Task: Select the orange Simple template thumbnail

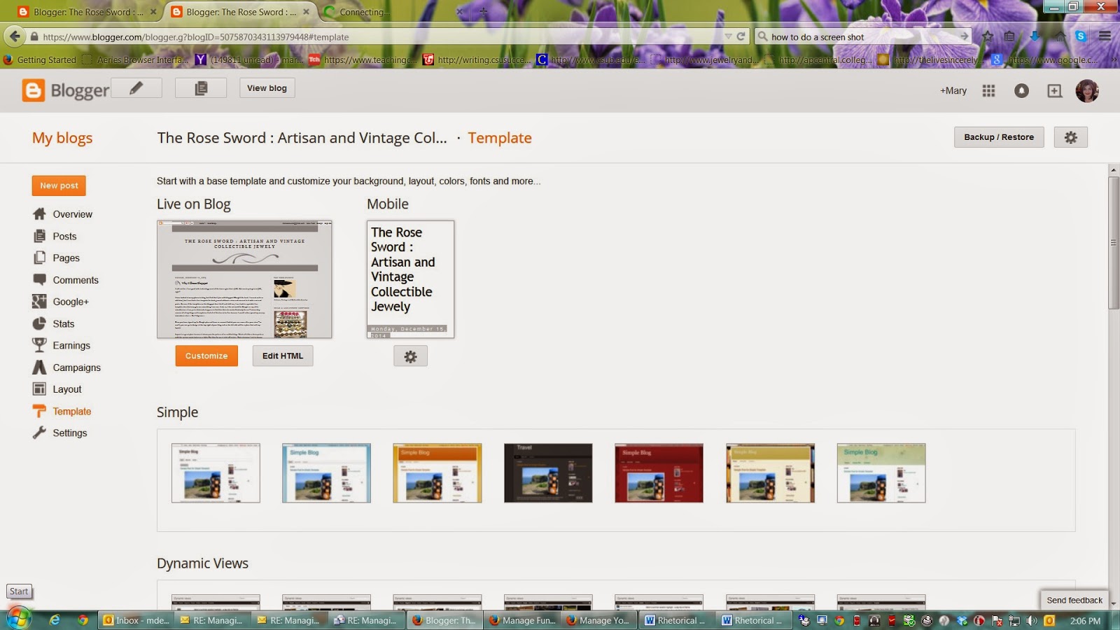Action: pyautogui.click(x=437, y=472)
